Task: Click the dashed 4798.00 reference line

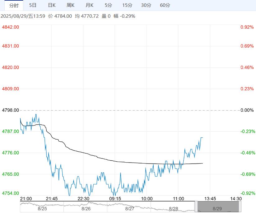Action: (x=124, y=110)
